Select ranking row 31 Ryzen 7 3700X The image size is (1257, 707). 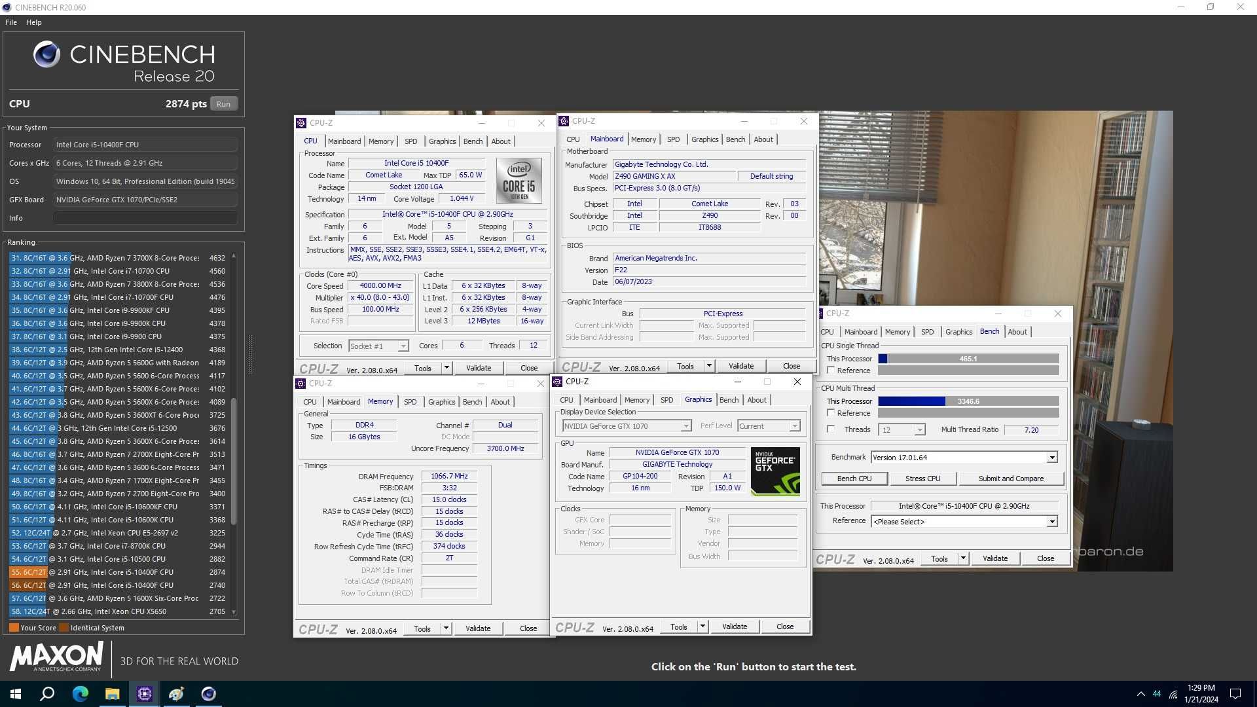click(118, 258)
